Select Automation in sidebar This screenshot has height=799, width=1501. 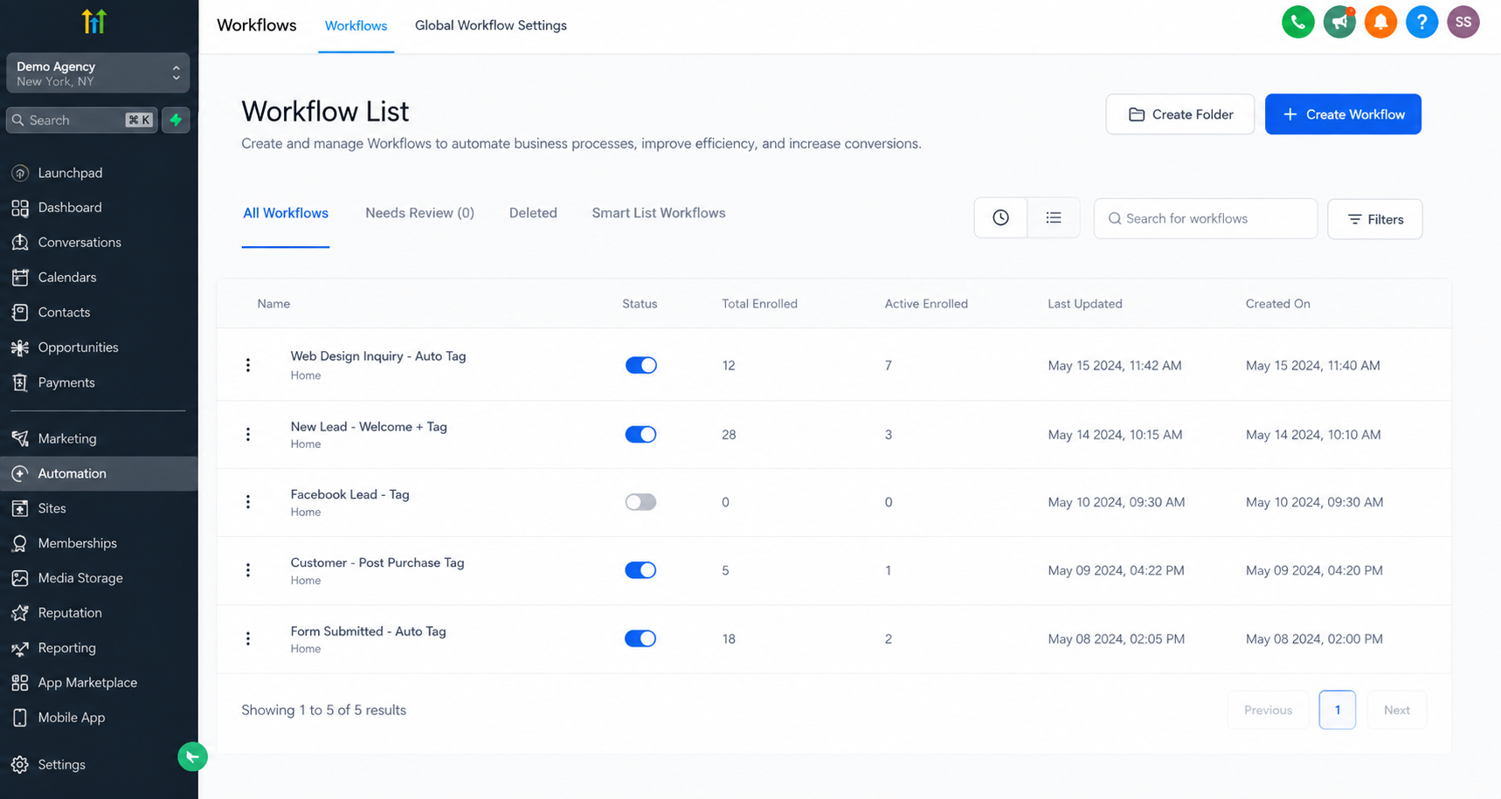[x=99, y=473]
